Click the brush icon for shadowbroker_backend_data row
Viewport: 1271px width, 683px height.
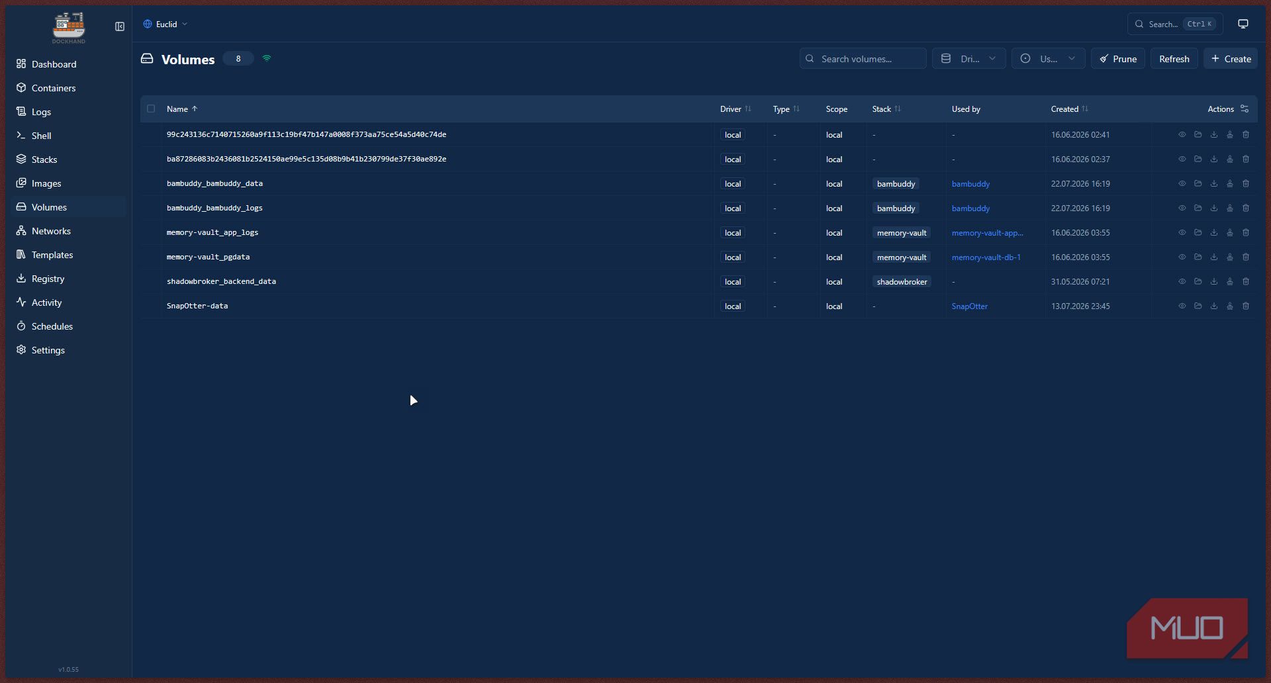1230,281
